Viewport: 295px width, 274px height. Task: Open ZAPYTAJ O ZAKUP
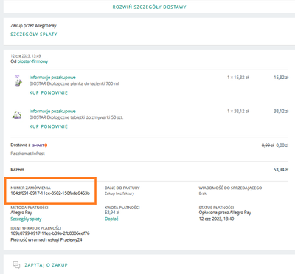[x=46, y=265]
